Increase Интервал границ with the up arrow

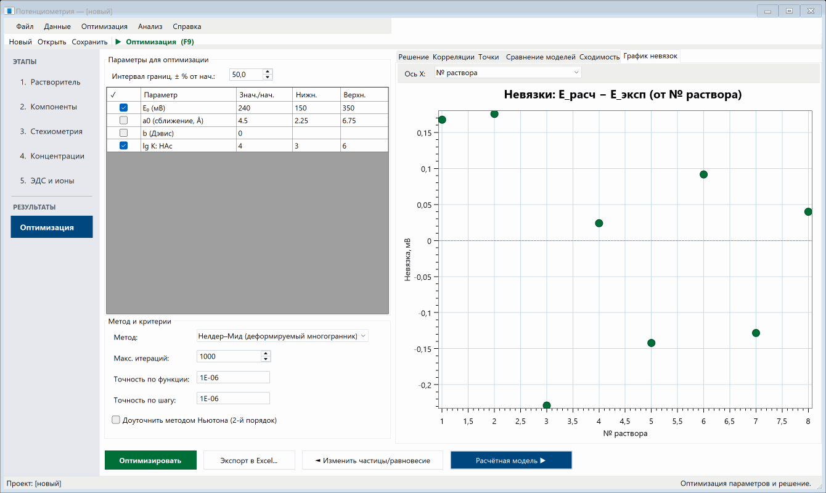[x=268, y=71]
